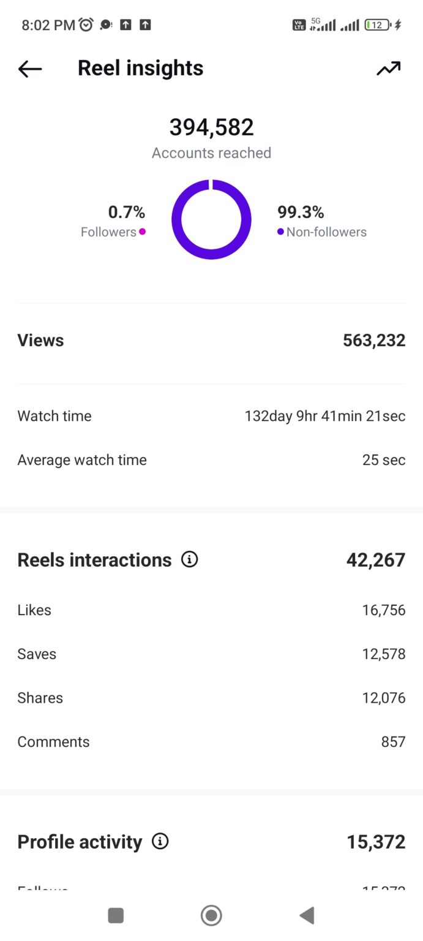Click the back arrow on Reel insights
Screen dimensions: 423x941
click(29, 69)
